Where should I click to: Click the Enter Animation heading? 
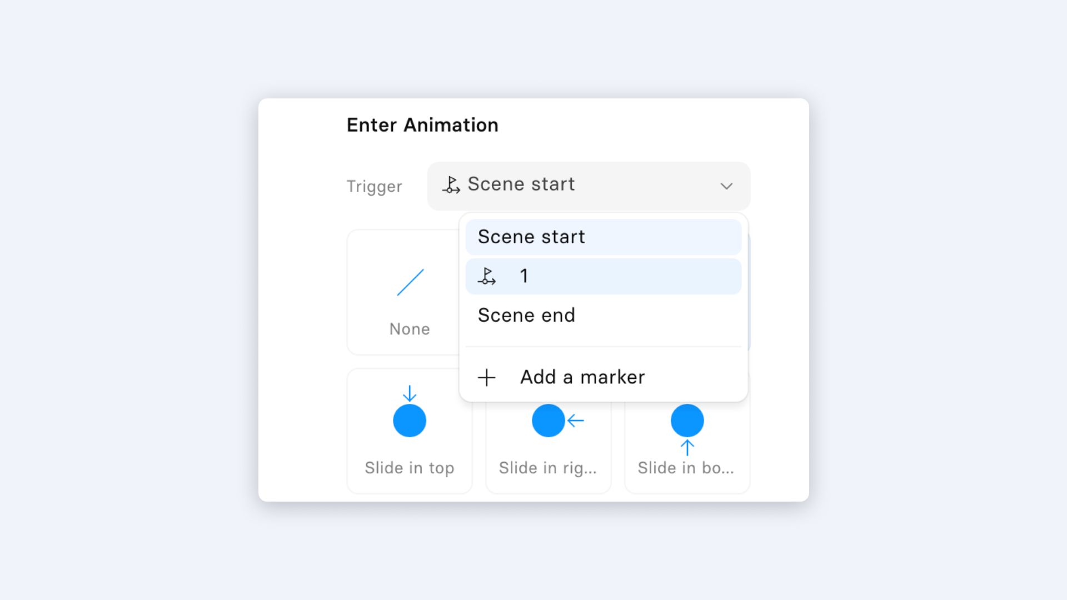422,125
